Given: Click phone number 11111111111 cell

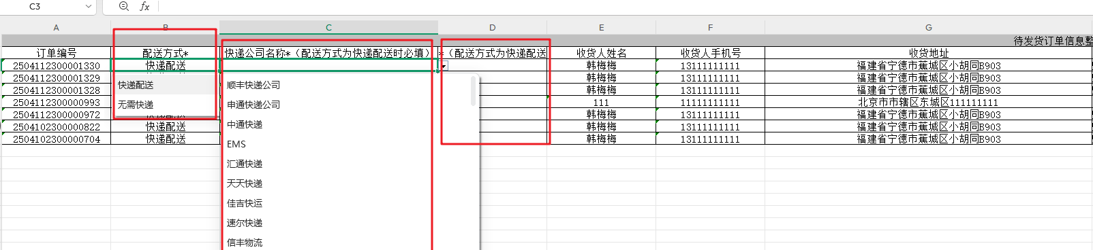Looking at the screenshot, I should [x=710, y=103].
